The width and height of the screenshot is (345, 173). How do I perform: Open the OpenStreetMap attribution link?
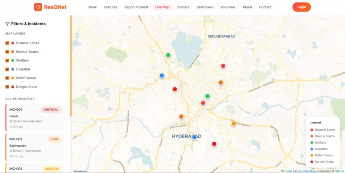[307, 171]
